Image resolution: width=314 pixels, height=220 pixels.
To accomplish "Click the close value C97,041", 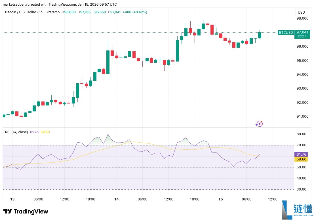I will click(114, 12).
